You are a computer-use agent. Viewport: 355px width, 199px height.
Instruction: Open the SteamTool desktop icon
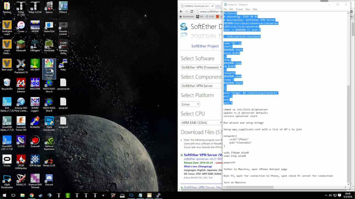click(49, 27)
